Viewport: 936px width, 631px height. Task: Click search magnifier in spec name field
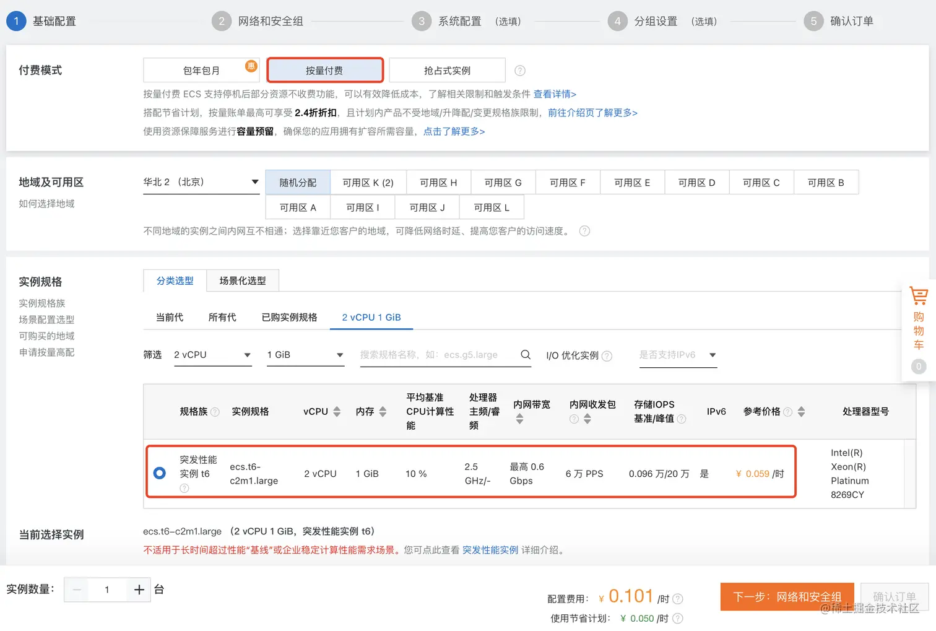click(x=526, y=355)
